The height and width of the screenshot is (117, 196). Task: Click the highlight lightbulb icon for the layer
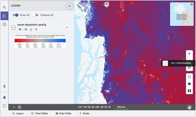pyautogui.click(x=31, y=29)
